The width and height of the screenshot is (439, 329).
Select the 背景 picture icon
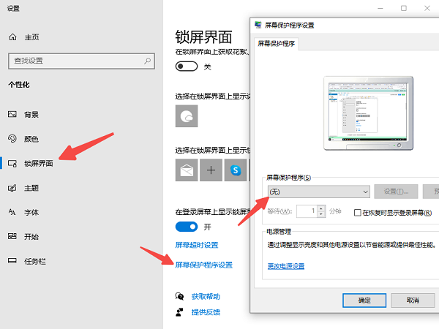(x=12, y=114)
